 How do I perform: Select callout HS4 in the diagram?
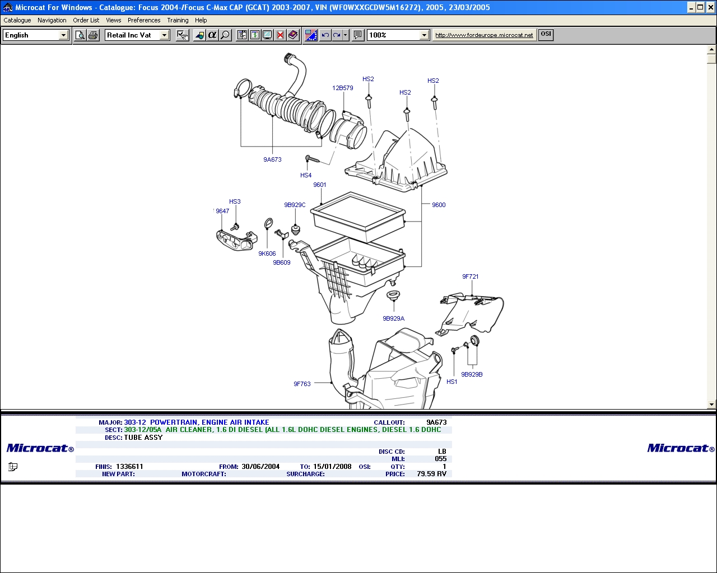(306, 175)
